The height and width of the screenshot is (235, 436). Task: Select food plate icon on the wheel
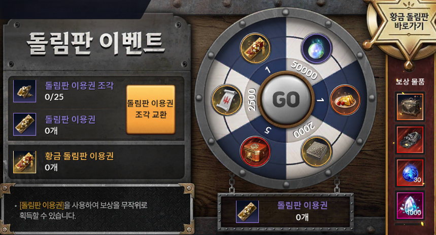point(345,100)
